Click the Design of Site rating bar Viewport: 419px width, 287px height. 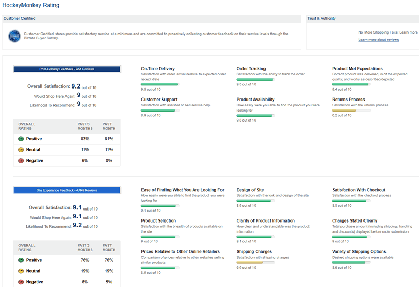coord(256,201)
